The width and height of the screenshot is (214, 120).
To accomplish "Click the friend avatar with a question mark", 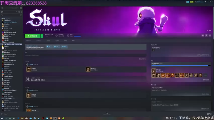I will (x=153, y=50).
